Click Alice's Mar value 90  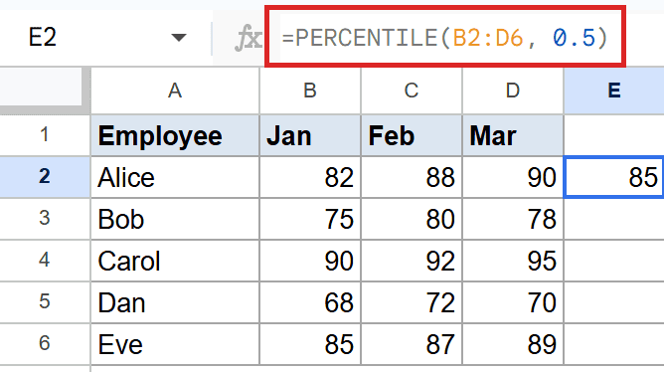pos(513,177)
